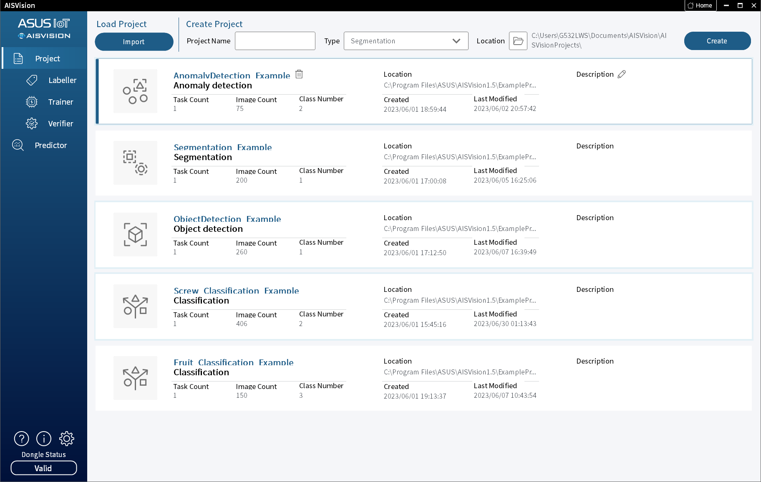
Task: Click Description label of Segmentation_Example row
Action: click(x=595, y=146)
